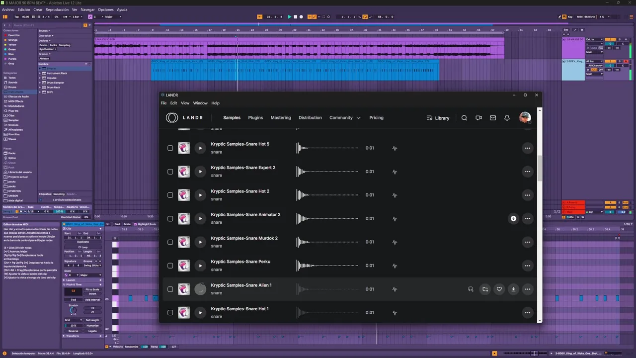
Task: Click the LANDR logo
Action: point(184,118)
